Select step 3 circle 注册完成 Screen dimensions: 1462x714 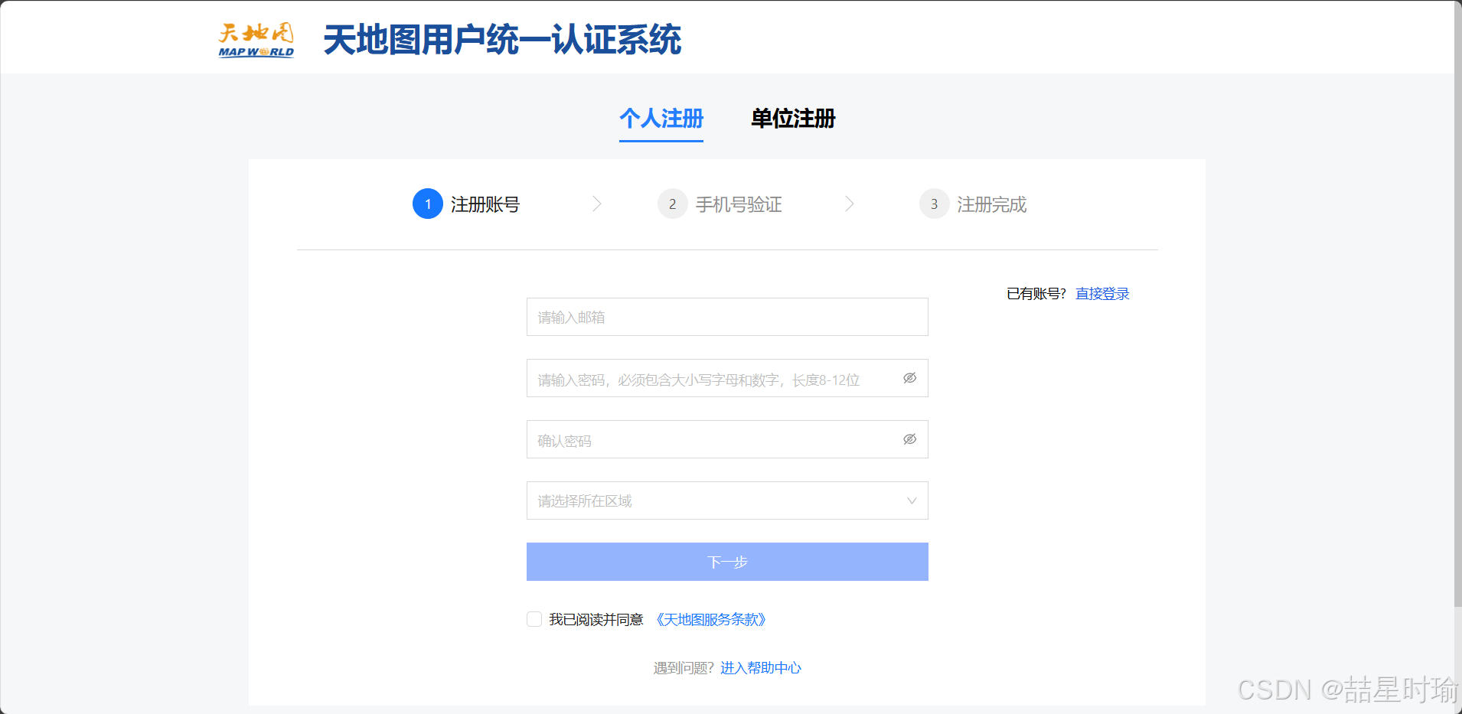coord(935,204)
